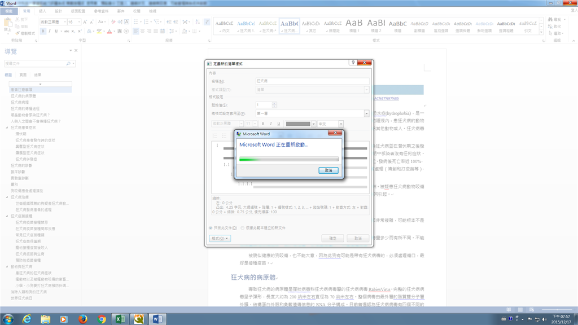578x325 pixels.
Task: Click the Format Painter brush icon
Action: pos(17,33)
